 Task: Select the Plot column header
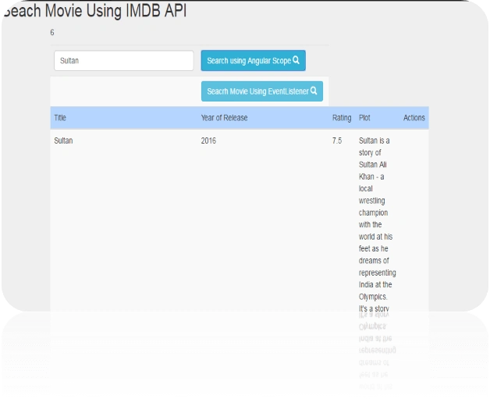pyautogui.click(x=364, y=118)
